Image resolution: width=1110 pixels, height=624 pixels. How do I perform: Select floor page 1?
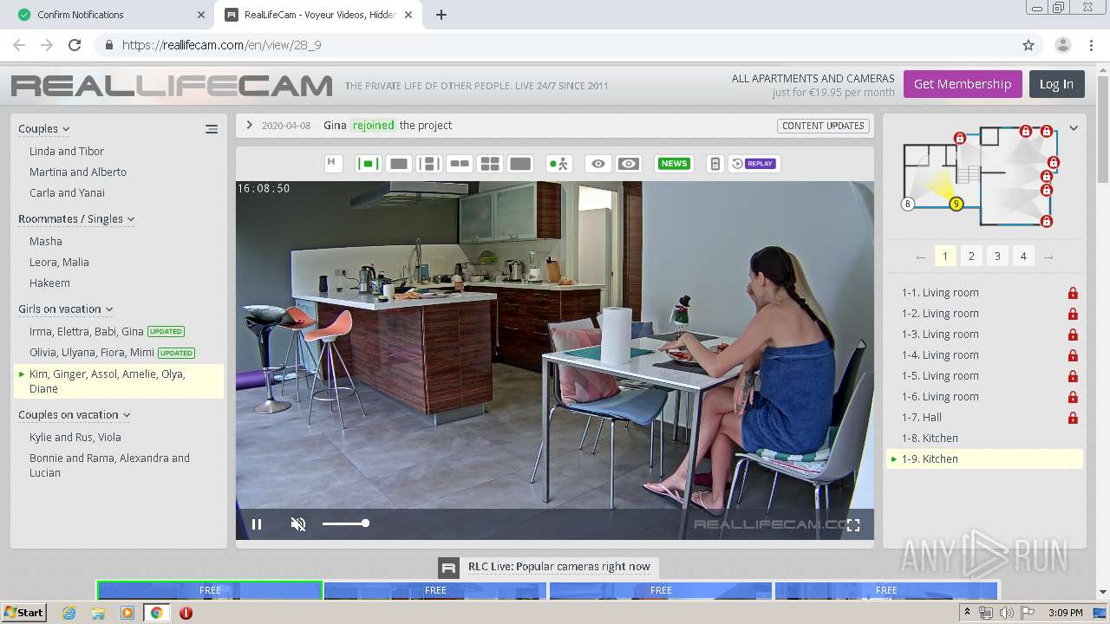tap(945, 257)
